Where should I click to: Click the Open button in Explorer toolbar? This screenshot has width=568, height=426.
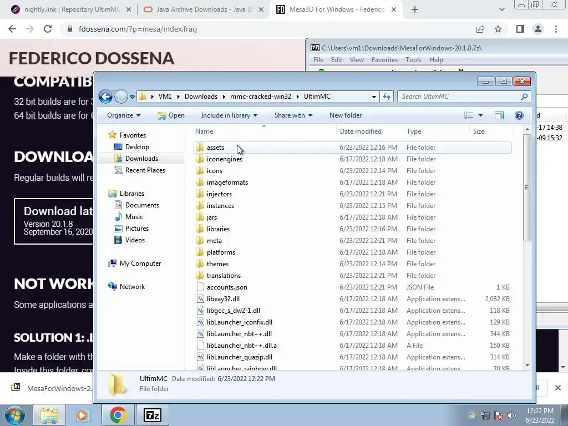[x=171, y=115]
